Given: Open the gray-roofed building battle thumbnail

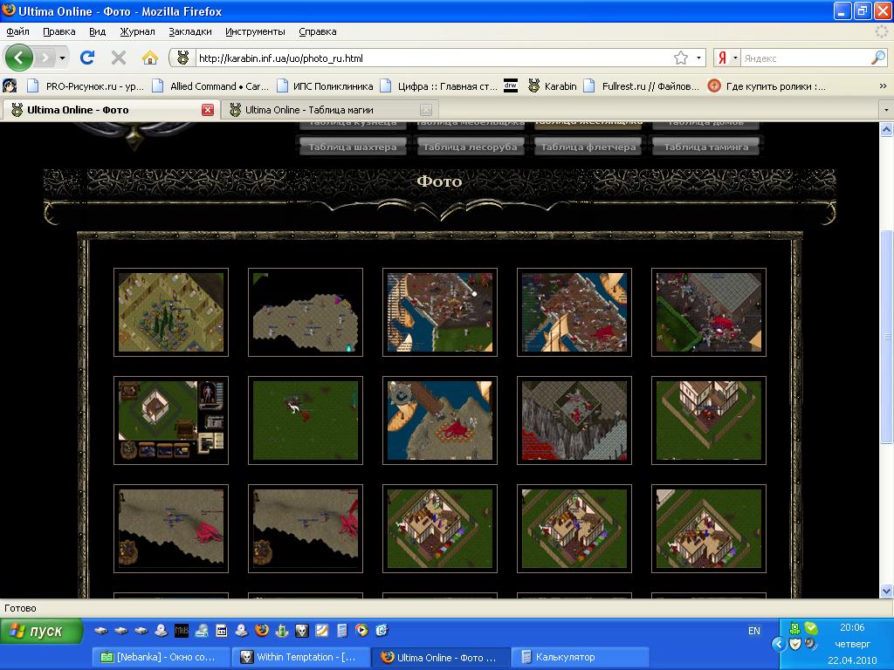Looking at the screenshot, I should point(709,312).
